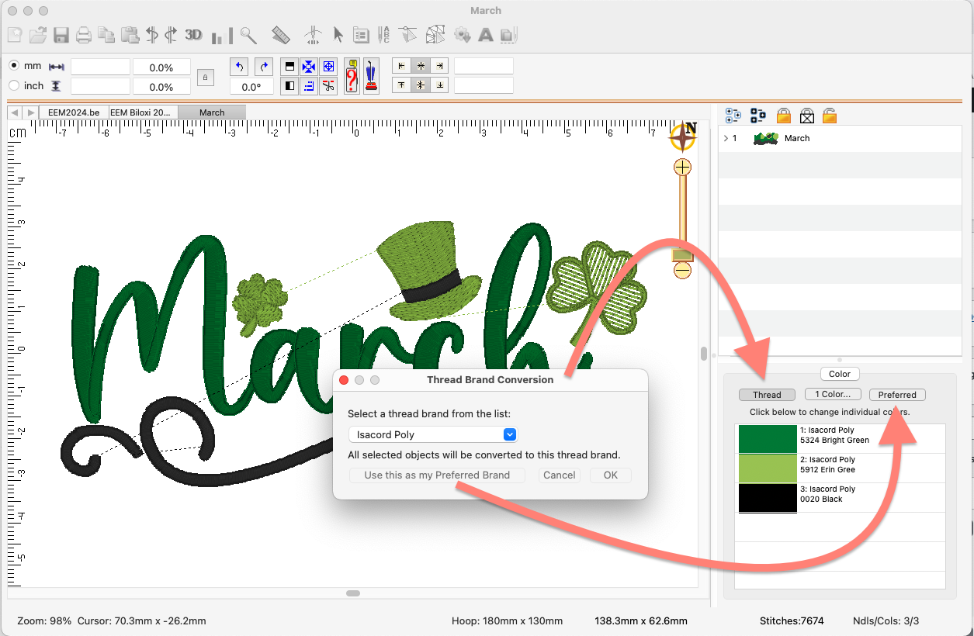Viewport: 974px width, 636px height.
Task: Click the closed padlock lock icon
Action: [x=783, y=116]
